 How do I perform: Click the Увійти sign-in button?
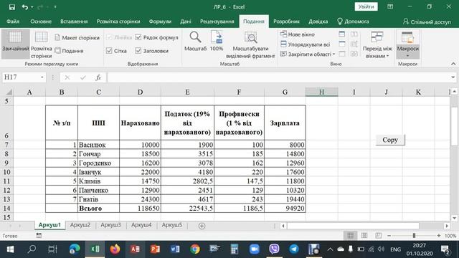point(366,6)
